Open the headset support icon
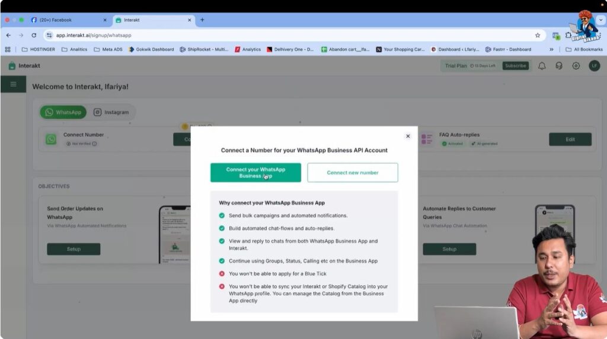607x339 pixels. pos(559,66)
